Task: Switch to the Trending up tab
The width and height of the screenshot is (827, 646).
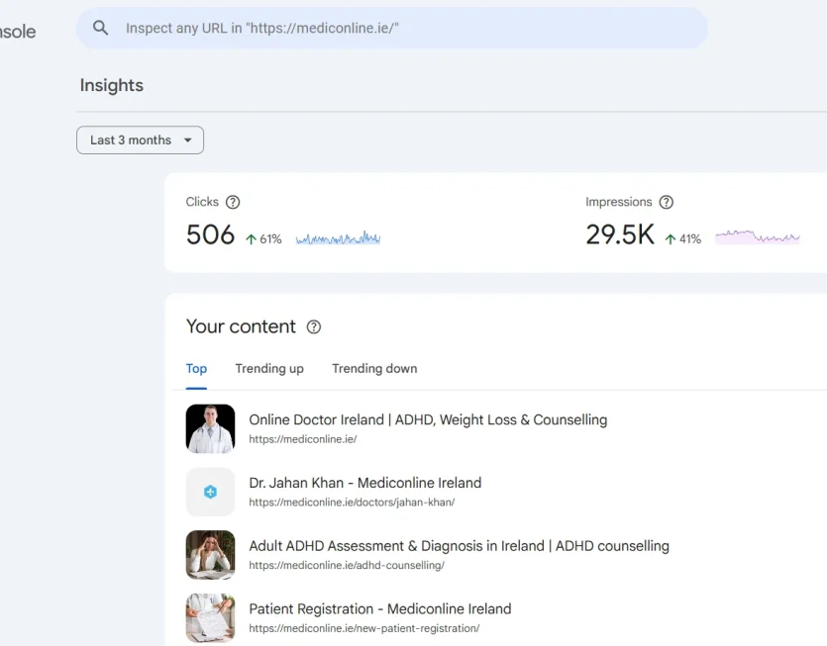Action: [269, 369]
